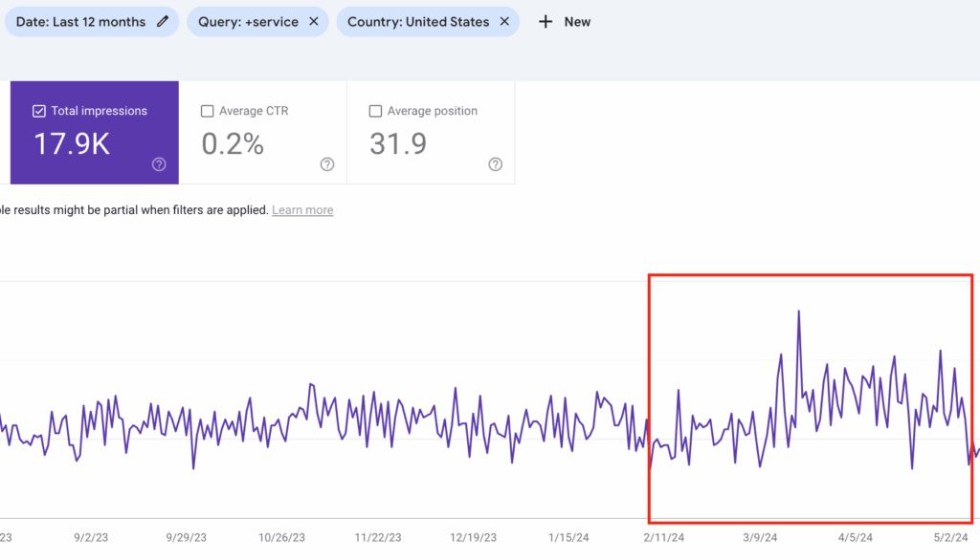The image size is (980, 560).
Task: Open help icon on Average CTR card
Action: pyautogui.click(x=327, y=164)
